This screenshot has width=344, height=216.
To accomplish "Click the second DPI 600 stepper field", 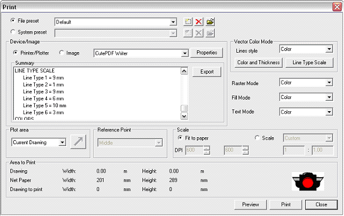I will tap(233, 150).
